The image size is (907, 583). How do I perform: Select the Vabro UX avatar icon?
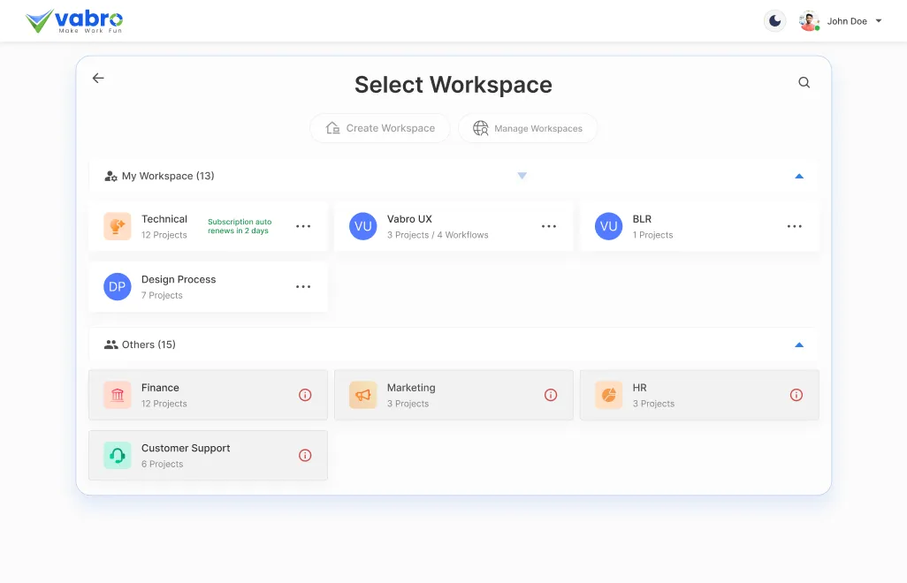(x=362, y=226)
